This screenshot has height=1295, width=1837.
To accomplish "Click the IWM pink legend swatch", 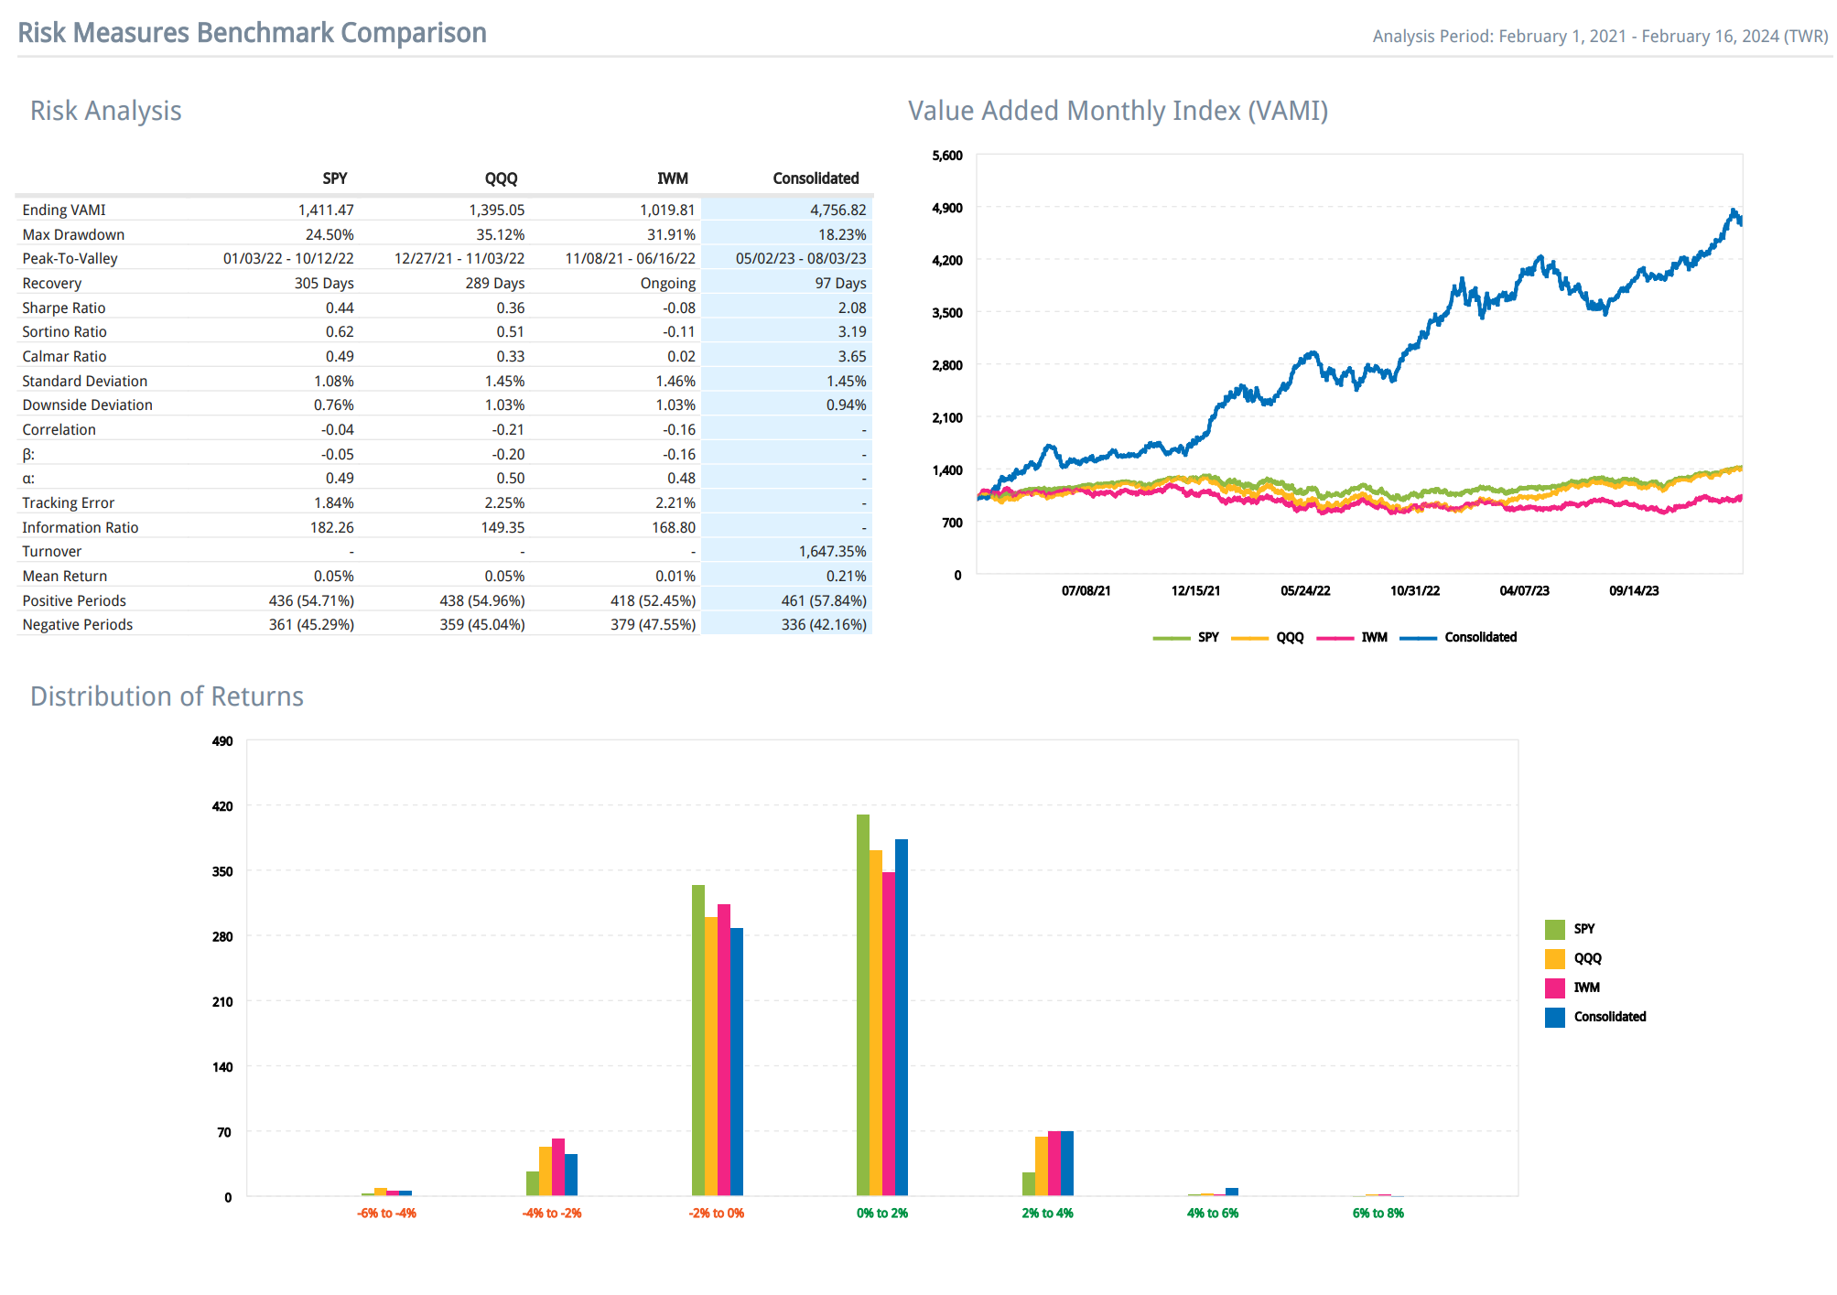I will point(1554,987).
